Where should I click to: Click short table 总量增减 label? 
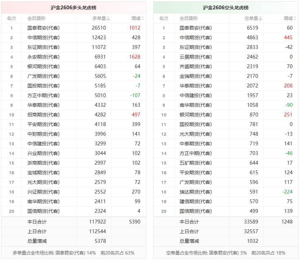click(x=189, y=241)
